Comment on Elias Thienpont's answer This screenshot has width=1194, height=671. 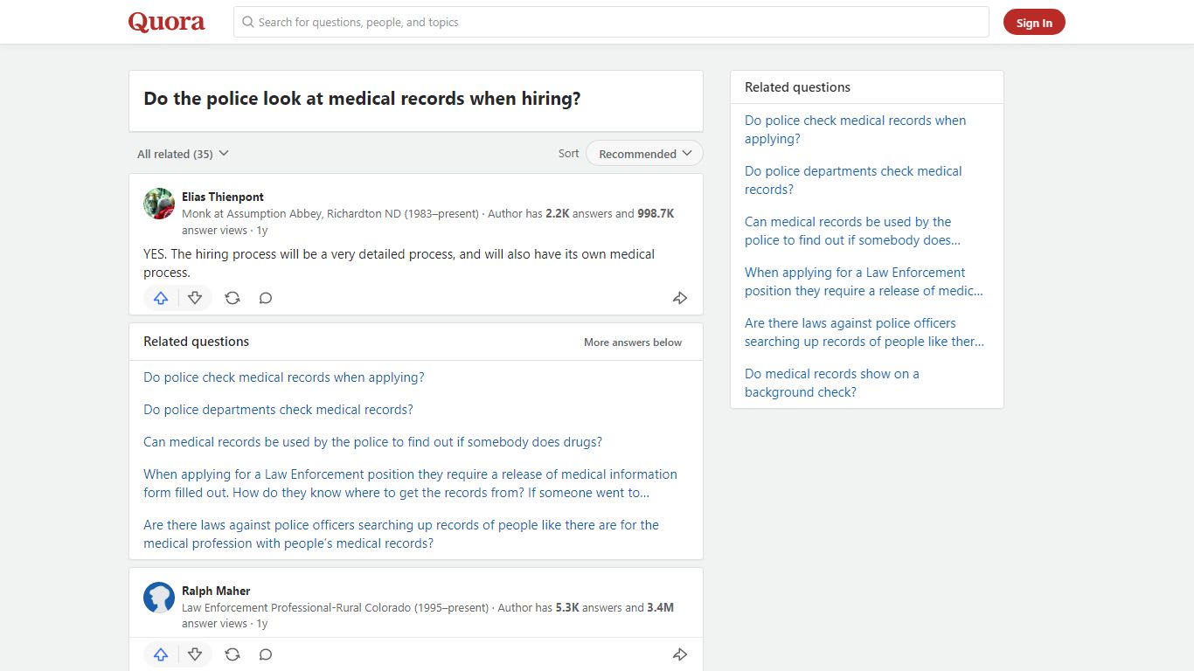coord(266,298)
